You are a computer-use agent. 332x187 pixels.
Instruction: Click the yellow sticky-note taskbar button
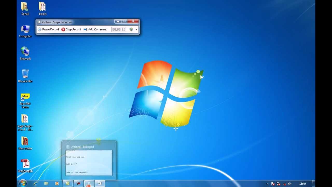click(67, 183)
